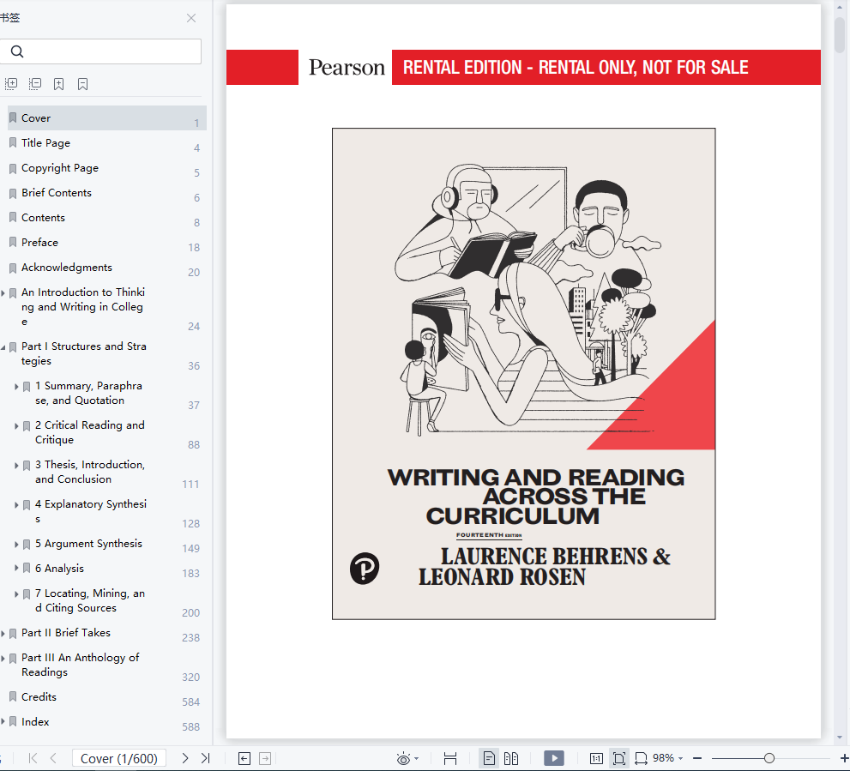
Task: Expand 7 Locating, Mining, and Citing Sources
Action: [16, 594]
